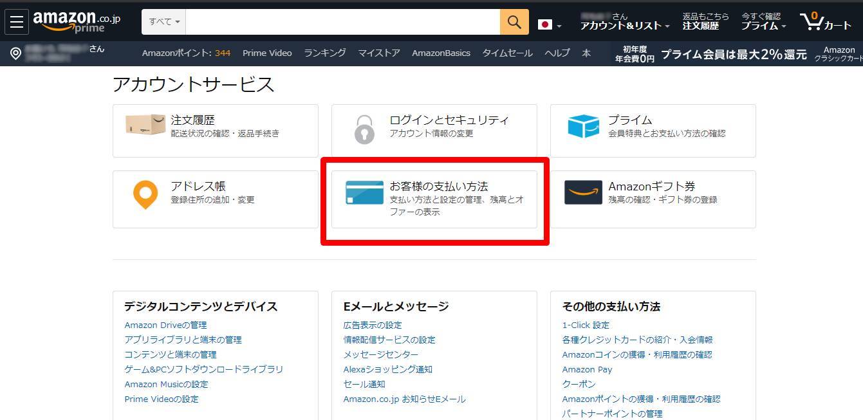Image resolution: width=863 pixels, height=420 pixels.
Task: Open the AmazonBasics nav item
Action: click(441, 53)
